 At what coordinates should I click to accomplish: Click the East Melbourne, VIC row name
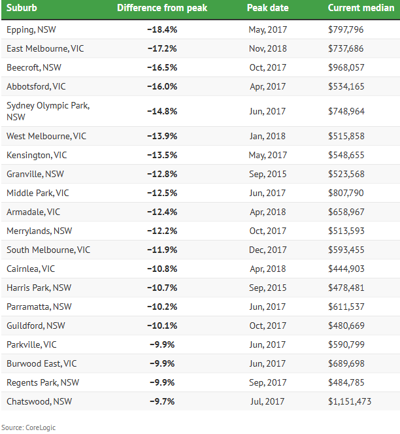tap(45, 49)
